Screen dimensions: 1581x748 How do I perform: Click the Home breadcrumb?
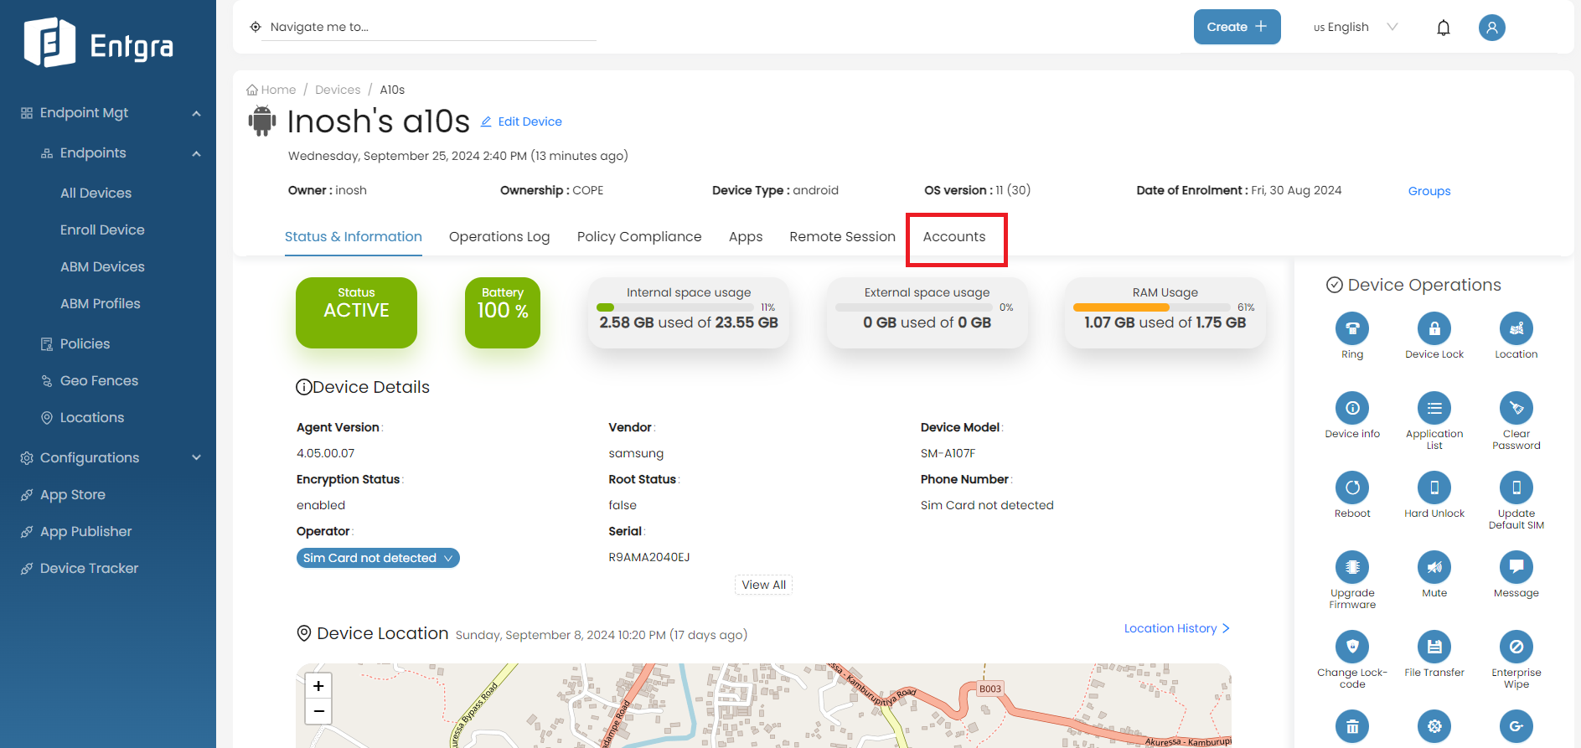[271, 90]
